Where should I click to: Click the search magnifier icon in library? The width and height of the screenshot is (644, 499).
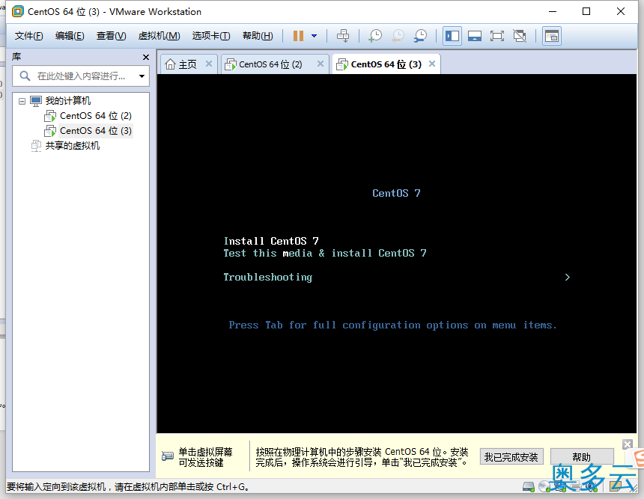25,76
